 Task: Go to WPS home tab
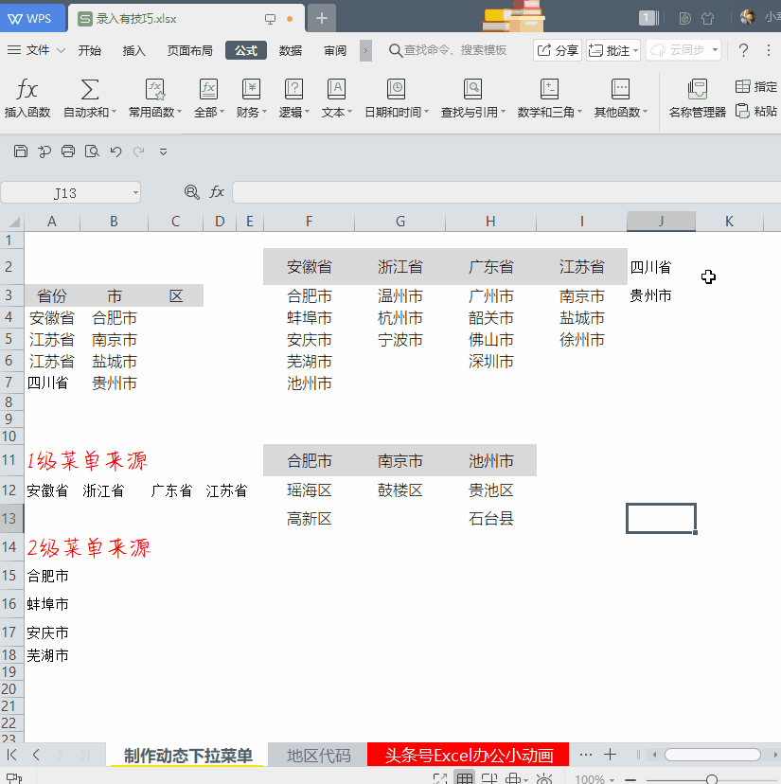click(32, 19)
